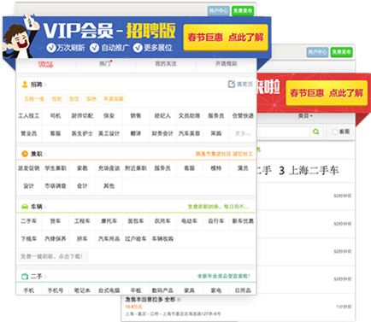Image resolution: width=371 pixels, height=322 pixels.
Task: Open the 类目 dropdown in back window
Action: 305,116
